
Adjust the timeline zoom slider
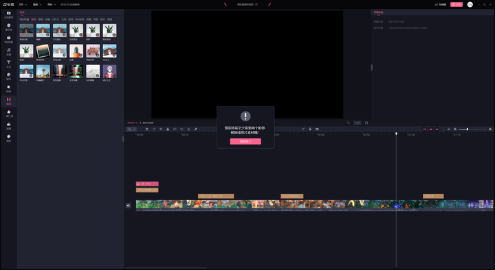(x=472, y=130)
